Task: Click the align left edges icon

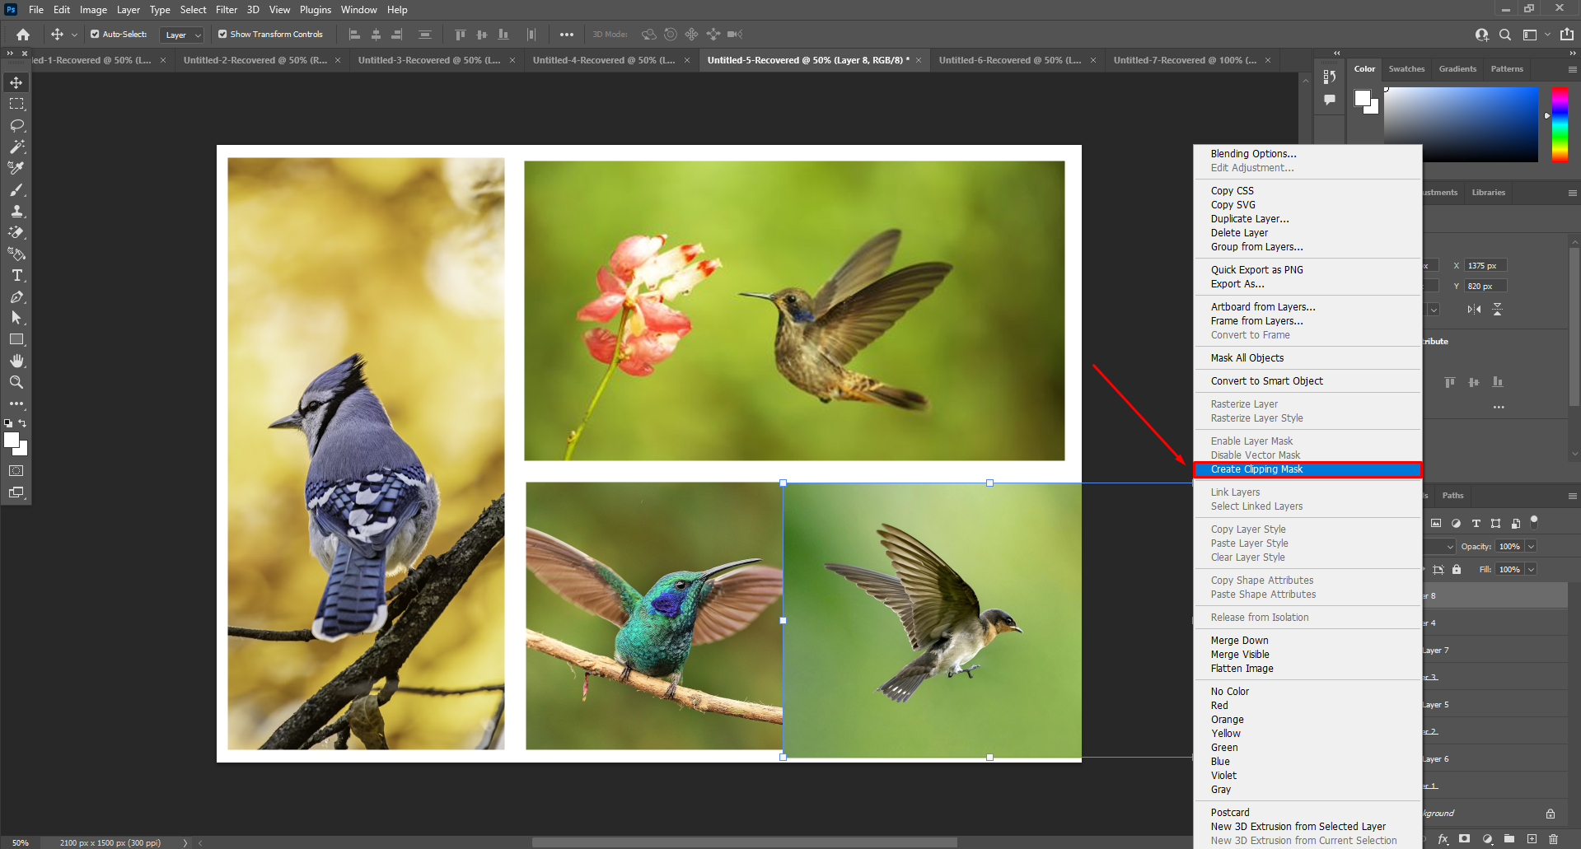Action: (x=354, y=34)
